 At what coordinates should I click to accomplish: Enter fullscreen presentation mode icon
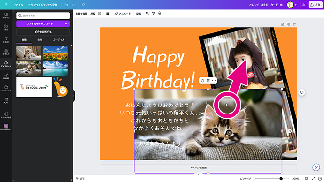click(x=313, y=179)
